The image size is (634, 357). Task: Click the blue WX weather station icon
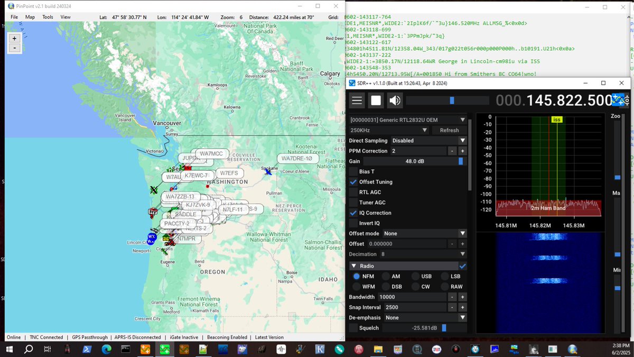pos(152,236)
